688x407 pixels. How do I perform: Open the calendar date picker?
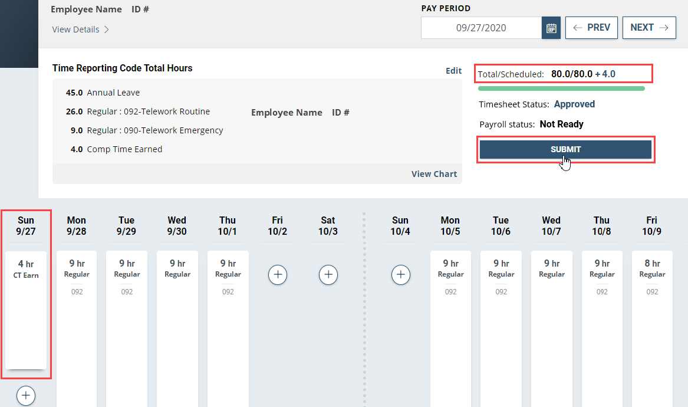551,27
